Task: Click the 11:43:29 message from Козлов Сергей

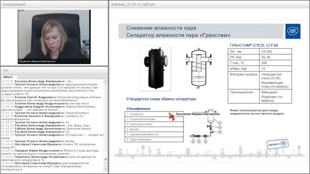Action: point(51,99)
